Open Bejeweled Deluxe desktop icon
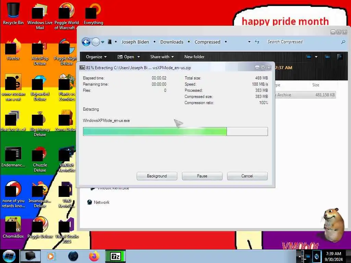The height and width of the screenshot is (263, 351). [40, 88]
